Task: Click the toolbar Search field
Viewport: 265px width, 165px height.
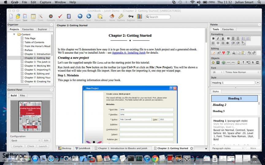Action: (x=158, y=17)
